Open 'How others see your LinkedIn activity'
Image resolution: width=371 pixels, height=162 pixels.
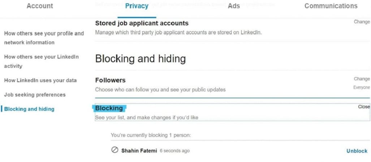[42, 61]
